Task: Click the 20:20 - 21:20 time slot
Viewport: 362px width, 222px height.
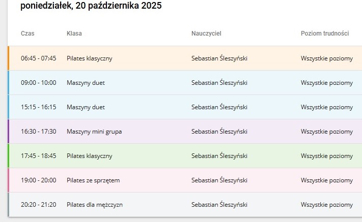Action: tap(38, 205)
